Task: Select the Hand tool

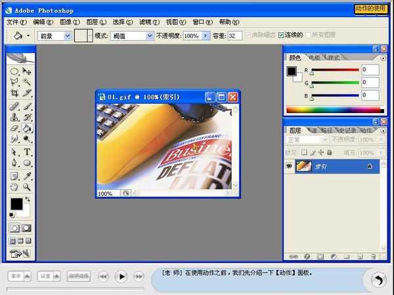Action: 14,187
